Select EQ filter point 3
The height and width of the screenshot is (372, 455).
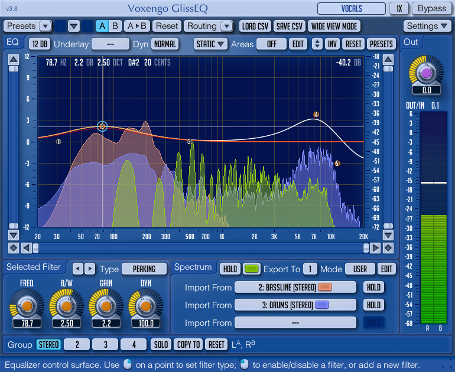189,141
